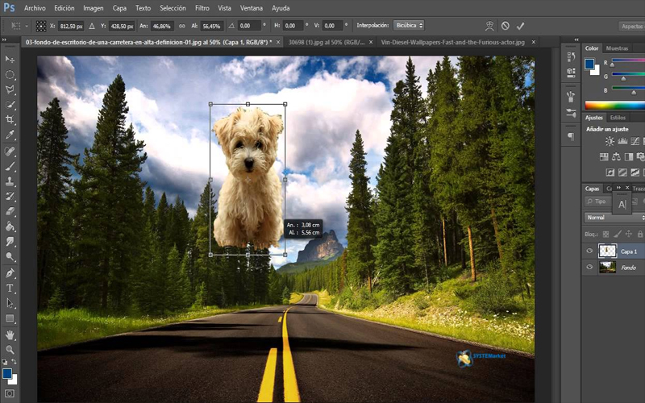Toggle the link for width and height proportions
Image resolution: width=645 pixels, height=403 pixels.
[181, 26]
